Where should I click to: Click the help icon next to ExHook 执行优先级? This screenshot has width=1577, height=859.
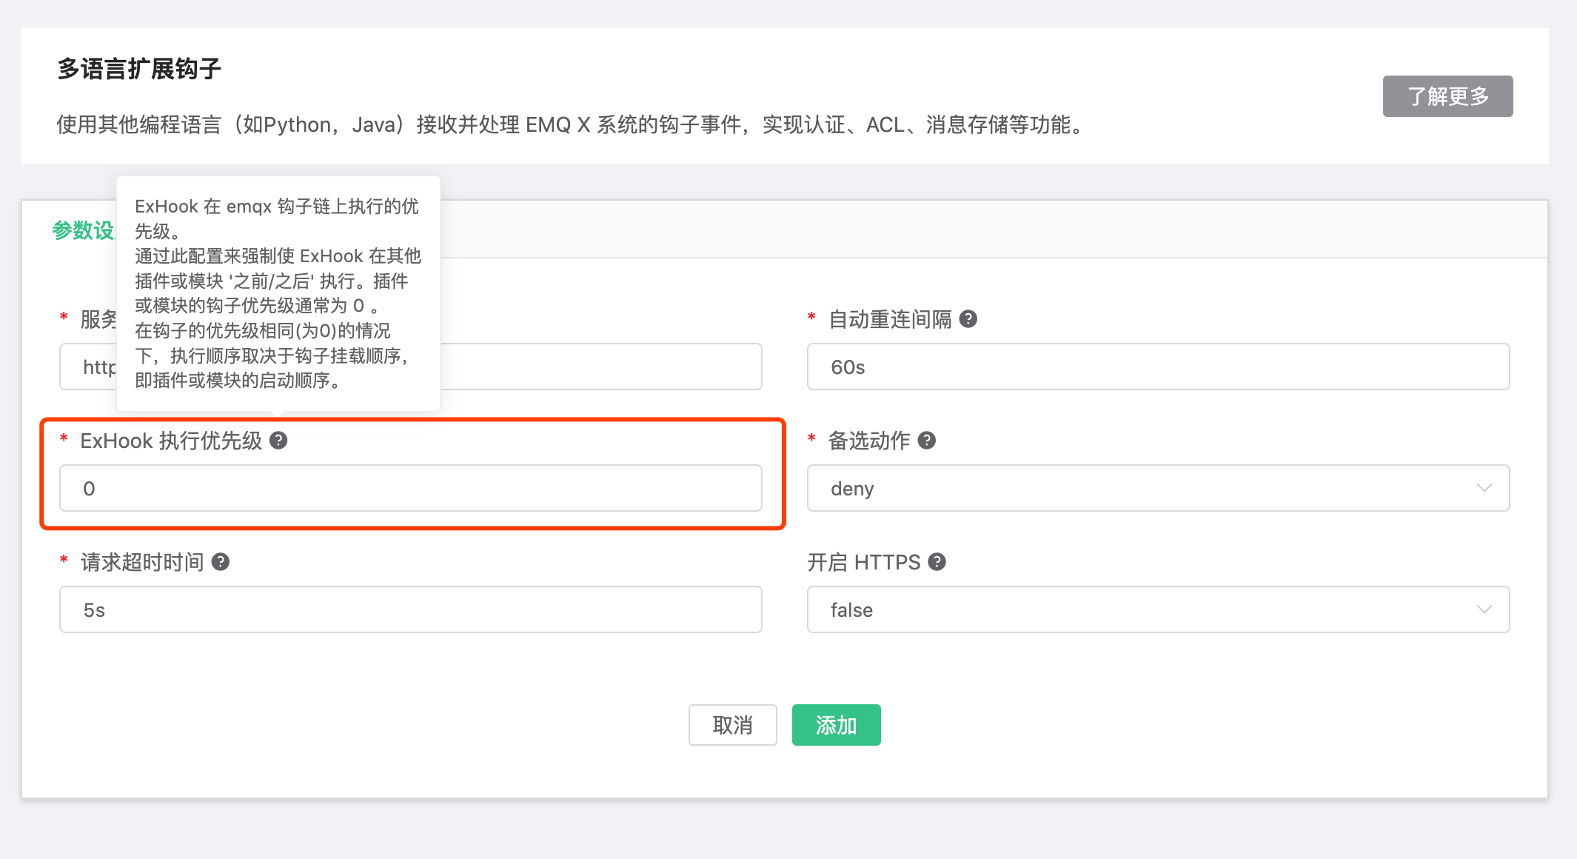click(x=278, y=441)
